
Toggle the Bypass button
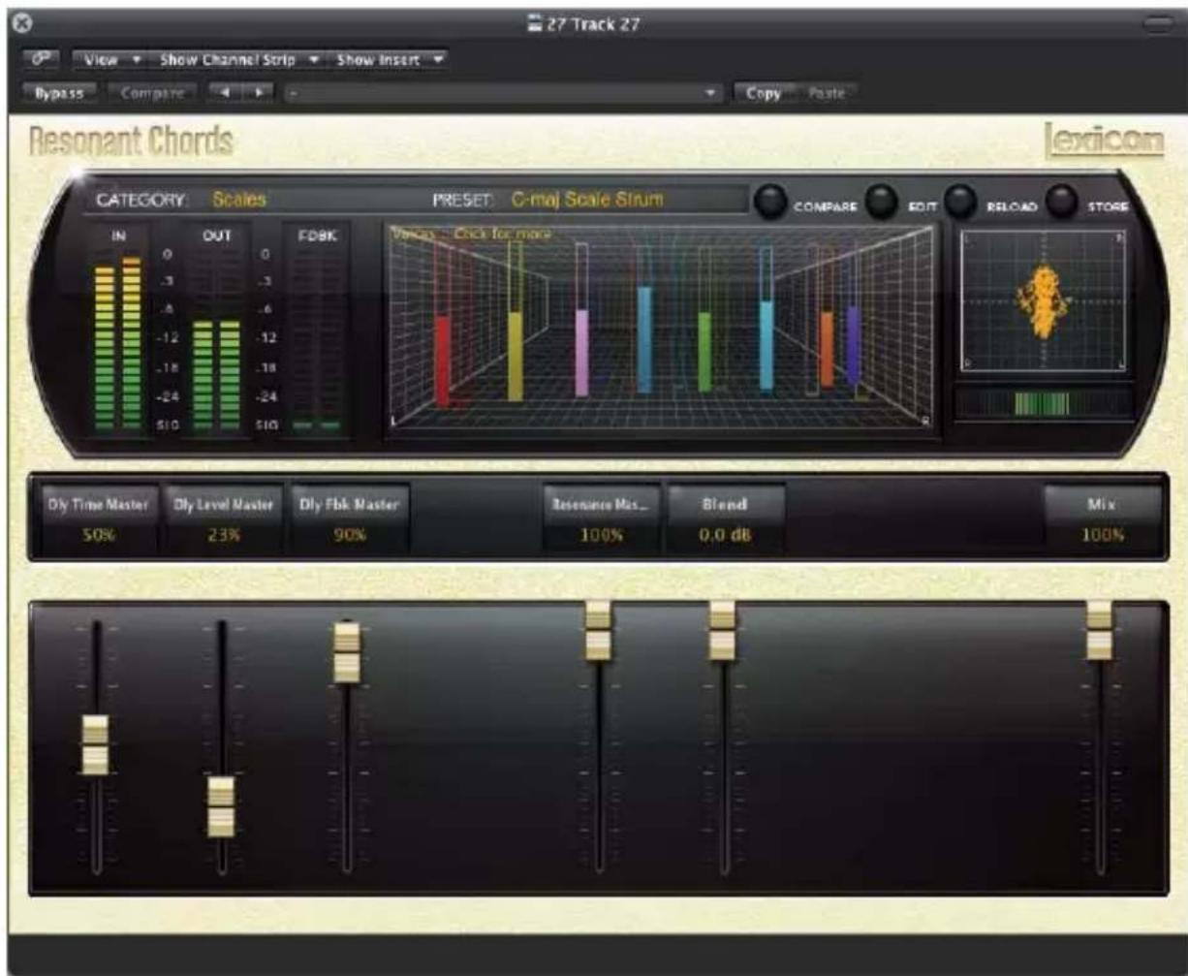click(x=60, y=93)
